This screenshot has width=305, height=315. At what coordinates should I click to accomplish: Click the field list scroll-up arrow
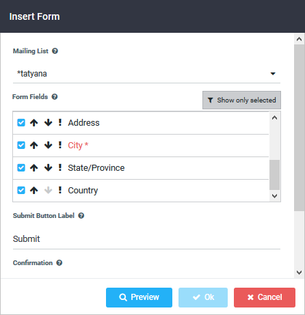point(275,118)
